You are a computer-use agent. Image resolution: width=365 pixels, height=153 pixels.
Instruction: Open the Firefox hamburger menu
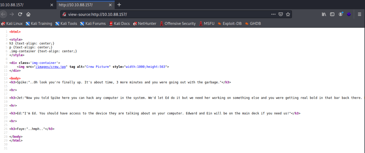(360, 14)
